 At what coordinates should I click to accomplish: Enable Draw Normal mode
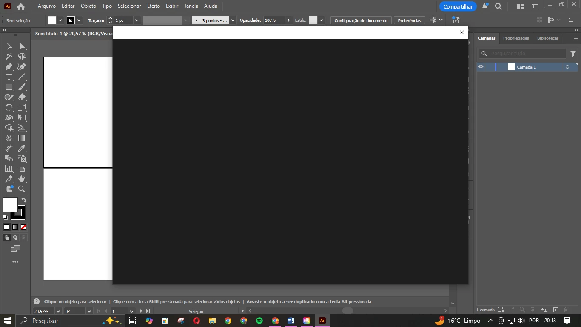[x=6, y=238]
